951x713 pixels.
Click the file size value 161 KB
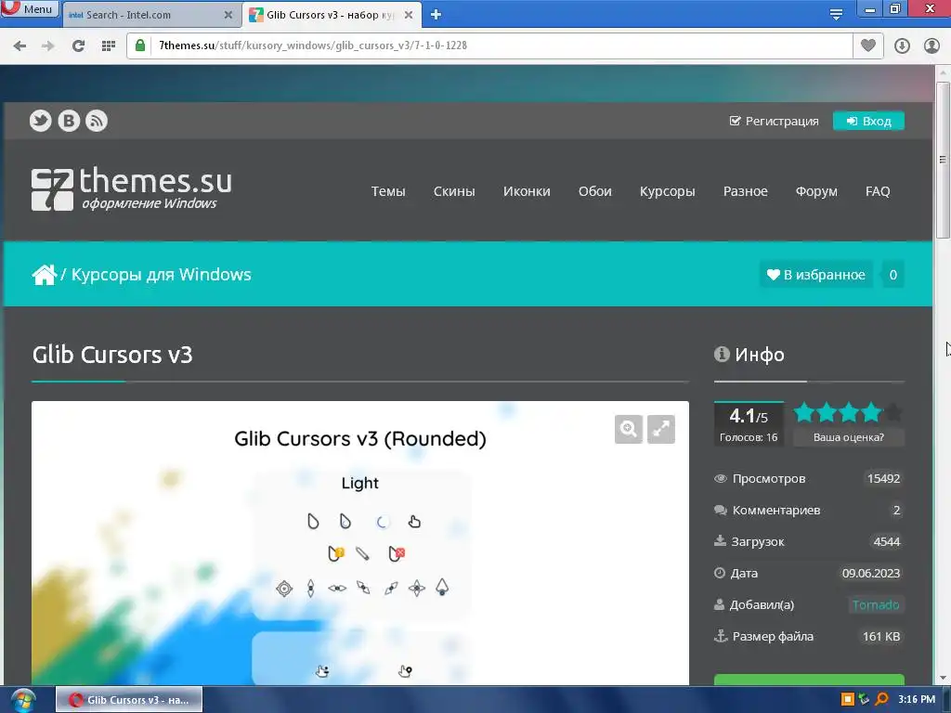(881, 636)
